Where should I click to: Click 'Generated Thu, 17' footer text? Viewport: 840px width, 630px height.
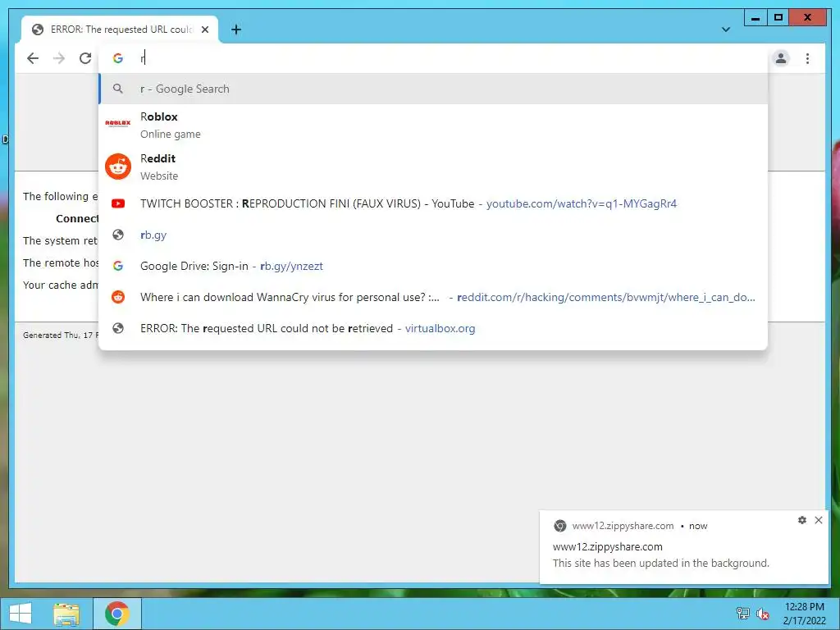click(61, 336)
